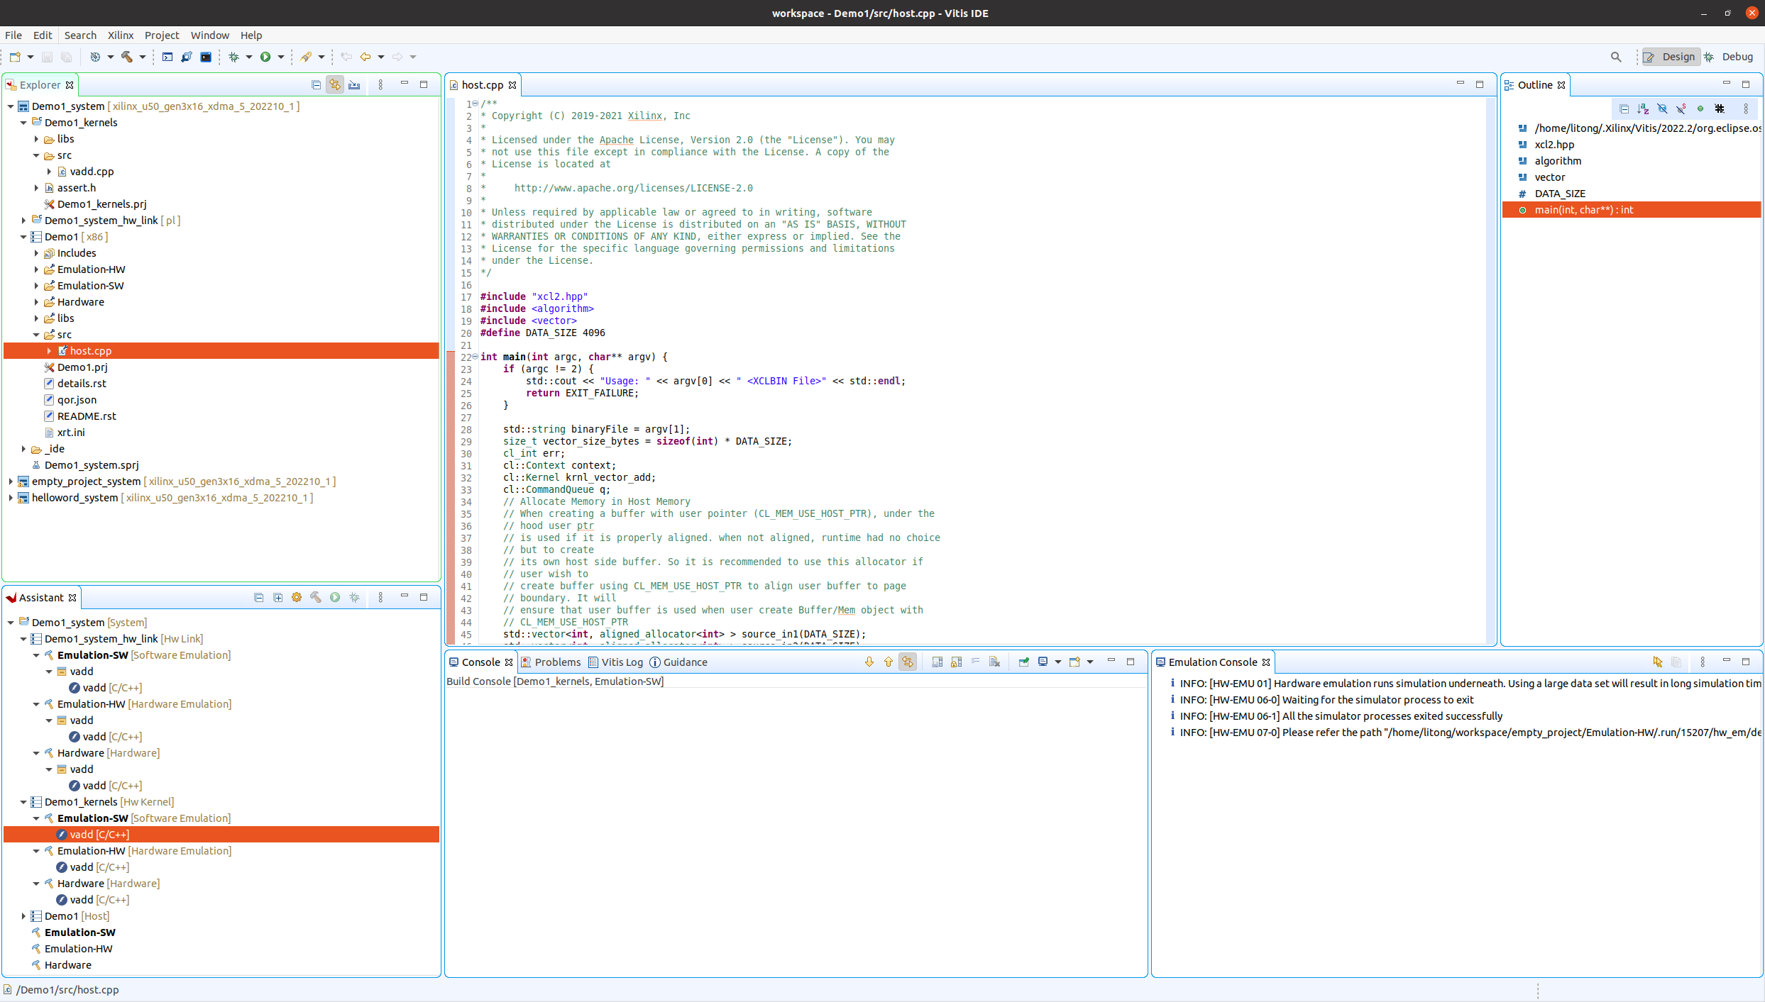Click the gear settings icon in Assistant panel
The width and height of the screenshot is (1765, 1002).
coord(297,598)
